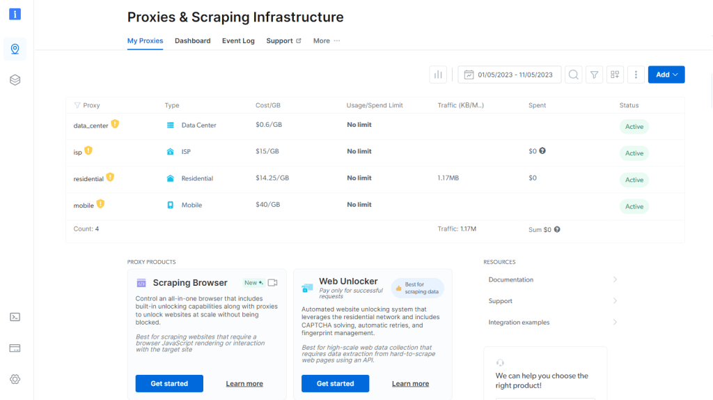
Task: Click Learn more for Scraping Browser
Action: pyautogui.click(x=244, y=383)
